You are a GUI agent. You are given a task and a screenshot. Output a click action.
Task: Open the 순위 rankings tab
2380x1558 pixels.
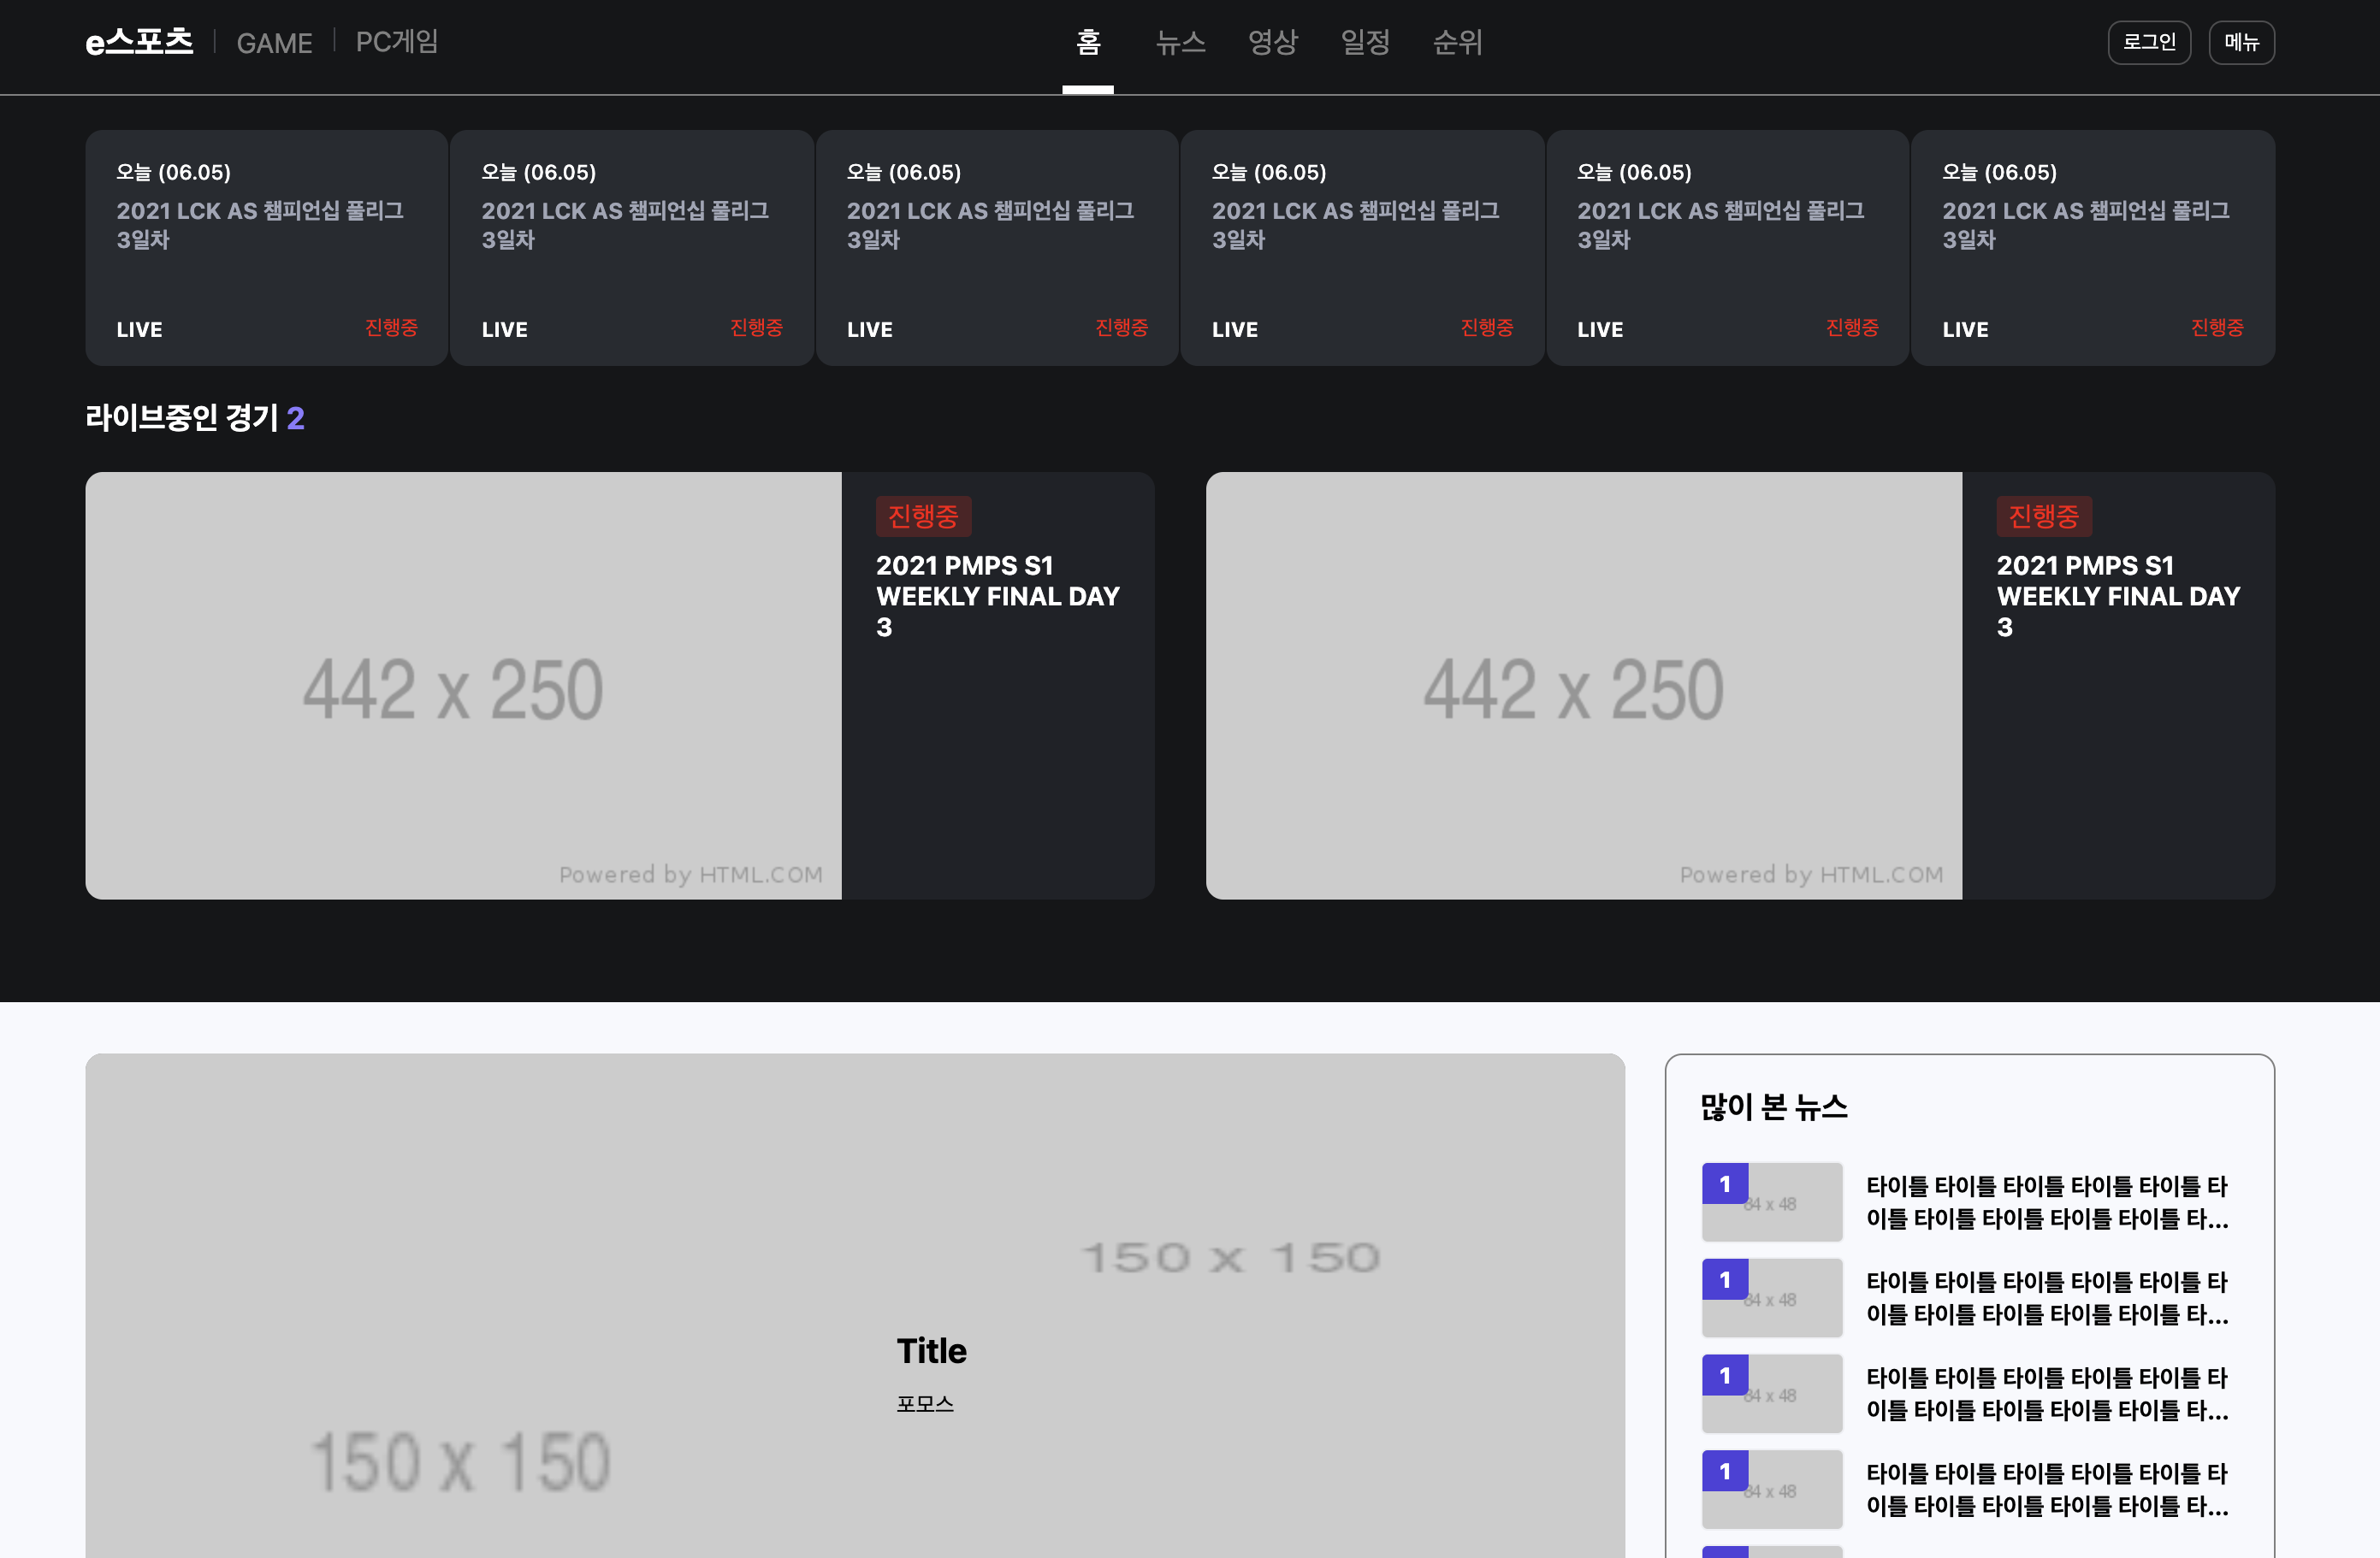point(1457,42)
